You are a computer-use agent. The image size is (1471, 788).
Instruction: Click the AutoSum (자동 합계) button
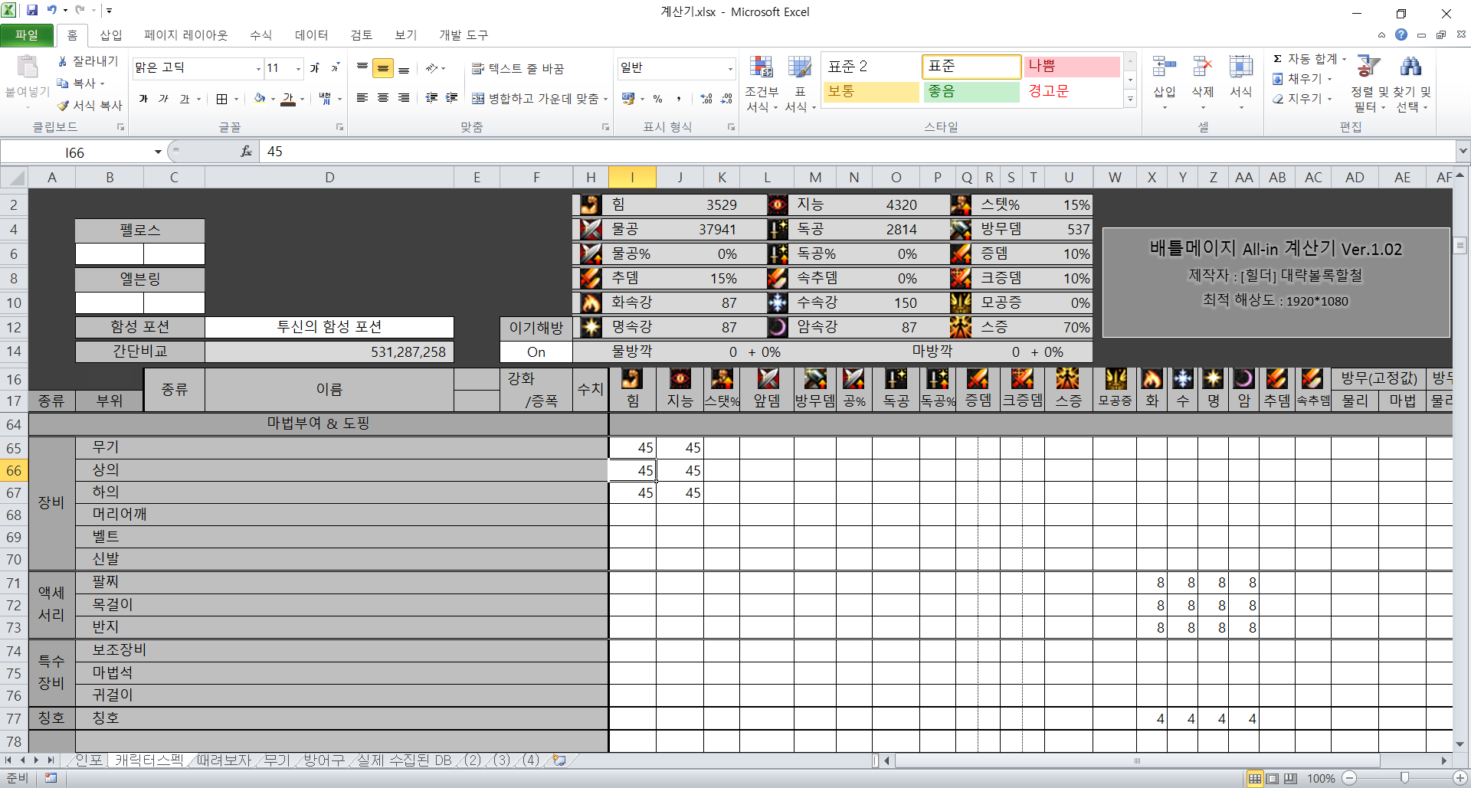(x=1305, y=59)
